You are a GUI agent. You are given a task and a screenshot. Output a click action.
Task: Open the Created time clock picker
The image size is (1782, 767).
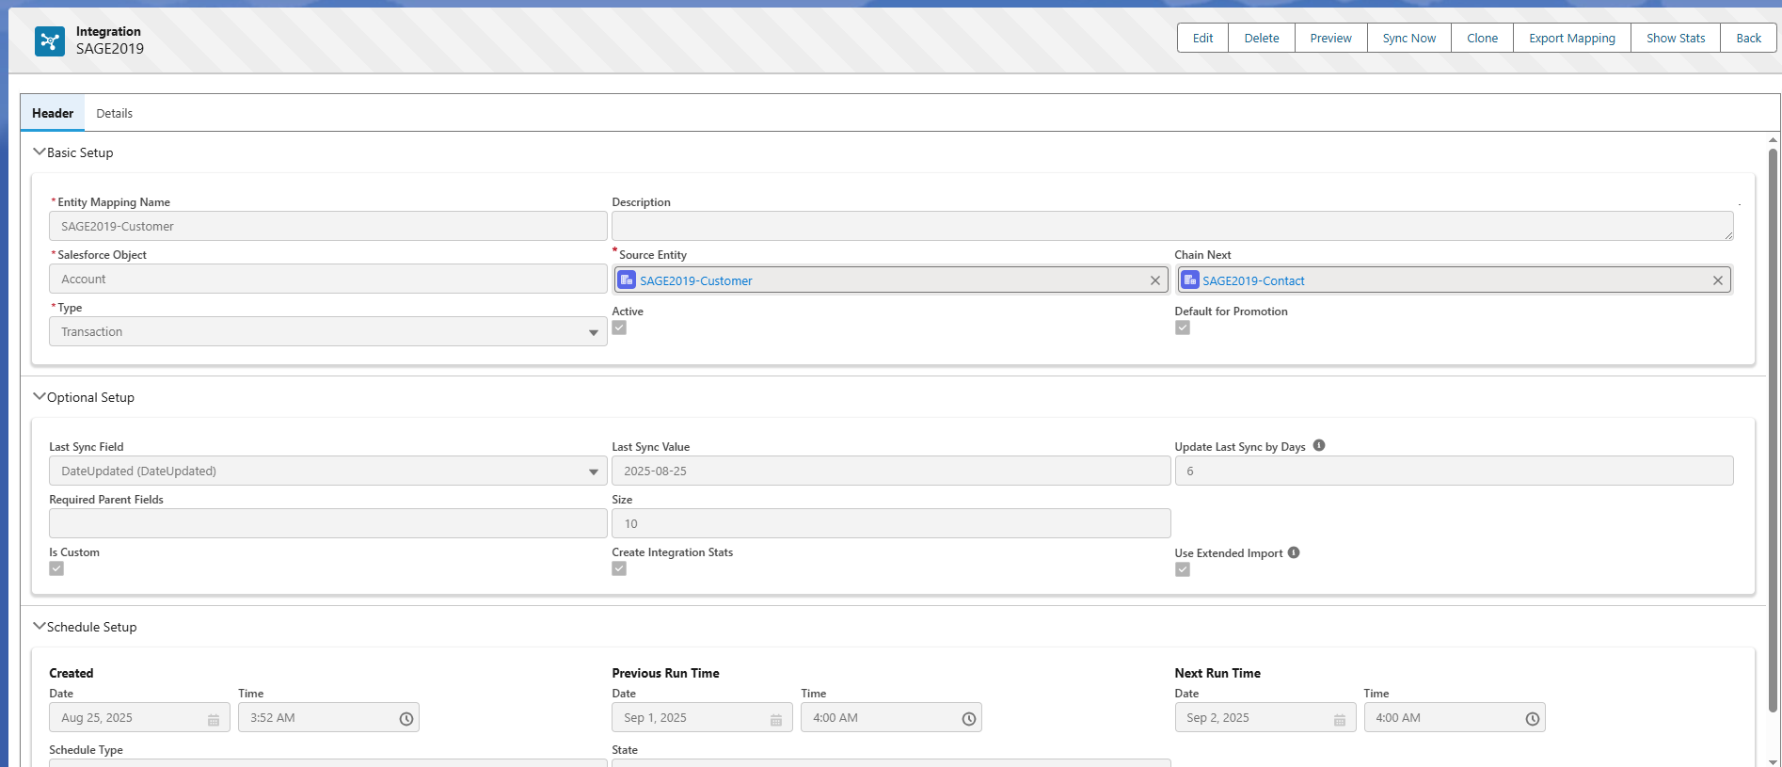(x=406, y=719)
